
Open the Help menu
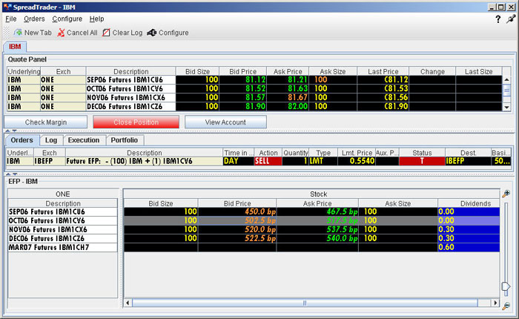tap(96, 19)
